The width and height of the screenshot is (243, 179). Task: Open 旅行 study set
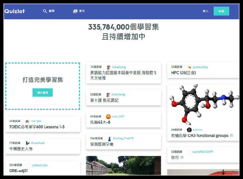(x=175, y=157)
